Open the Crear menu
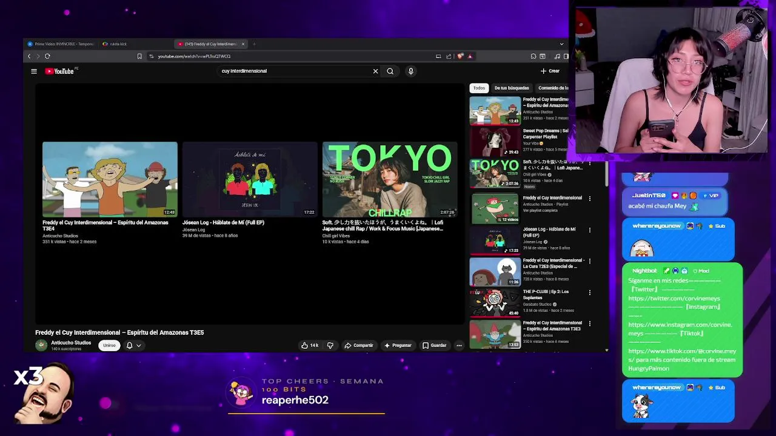Viewport: 776px width, 436px height. 550,71
